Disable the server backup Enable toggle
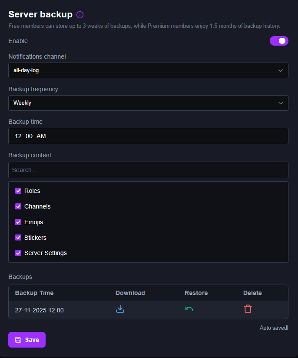 click(x=279, y=41)
